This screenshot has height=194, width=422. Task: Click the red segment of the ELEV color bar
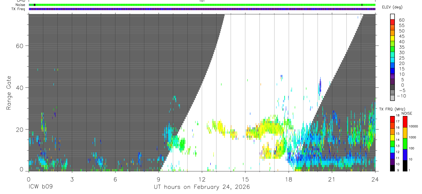click(x=392, y=22)
